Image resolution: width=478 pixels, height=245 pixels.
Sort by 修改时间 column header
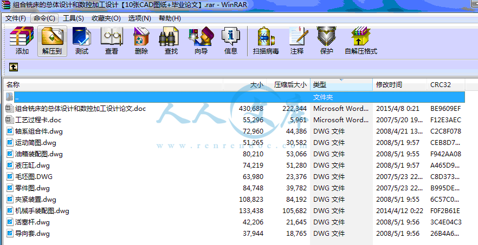(399, 84)
